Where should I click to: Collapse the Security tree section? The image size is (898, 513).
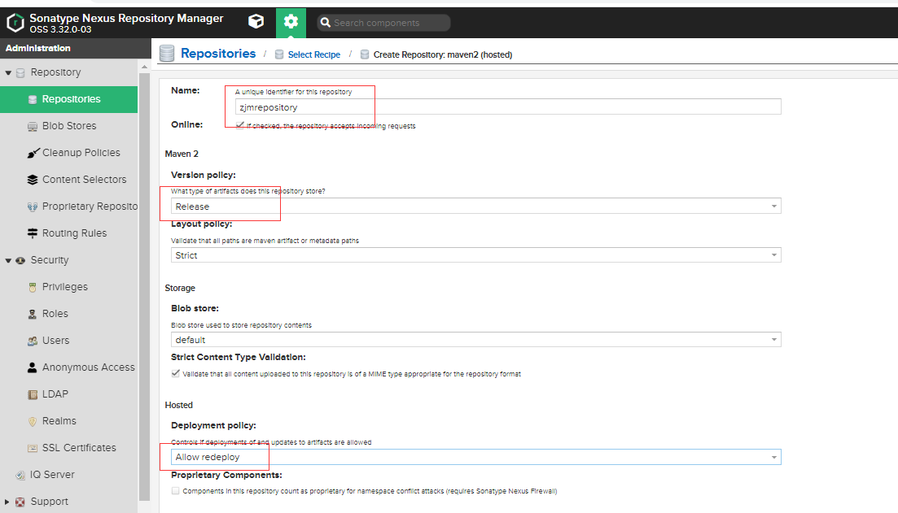(x=8, y=261)
